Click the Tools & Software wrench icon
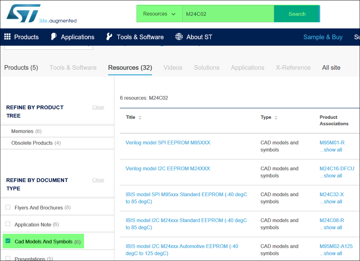 click(x=109, y=37)
